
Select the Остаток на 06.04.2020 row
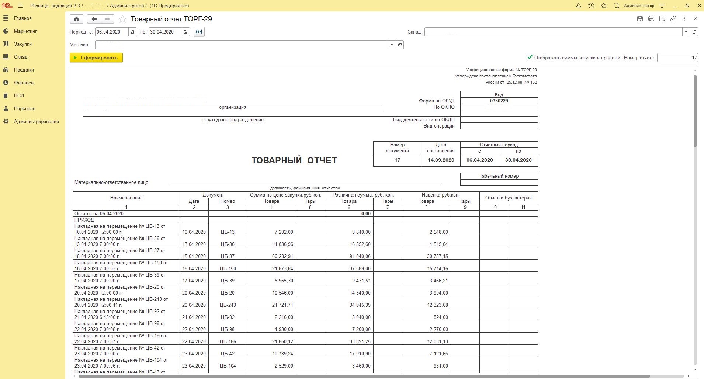126,214
